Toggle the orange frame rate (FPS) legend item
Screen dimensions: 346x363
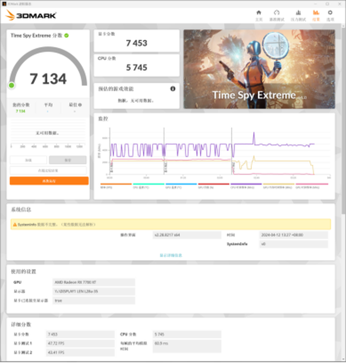coord(116,186)
